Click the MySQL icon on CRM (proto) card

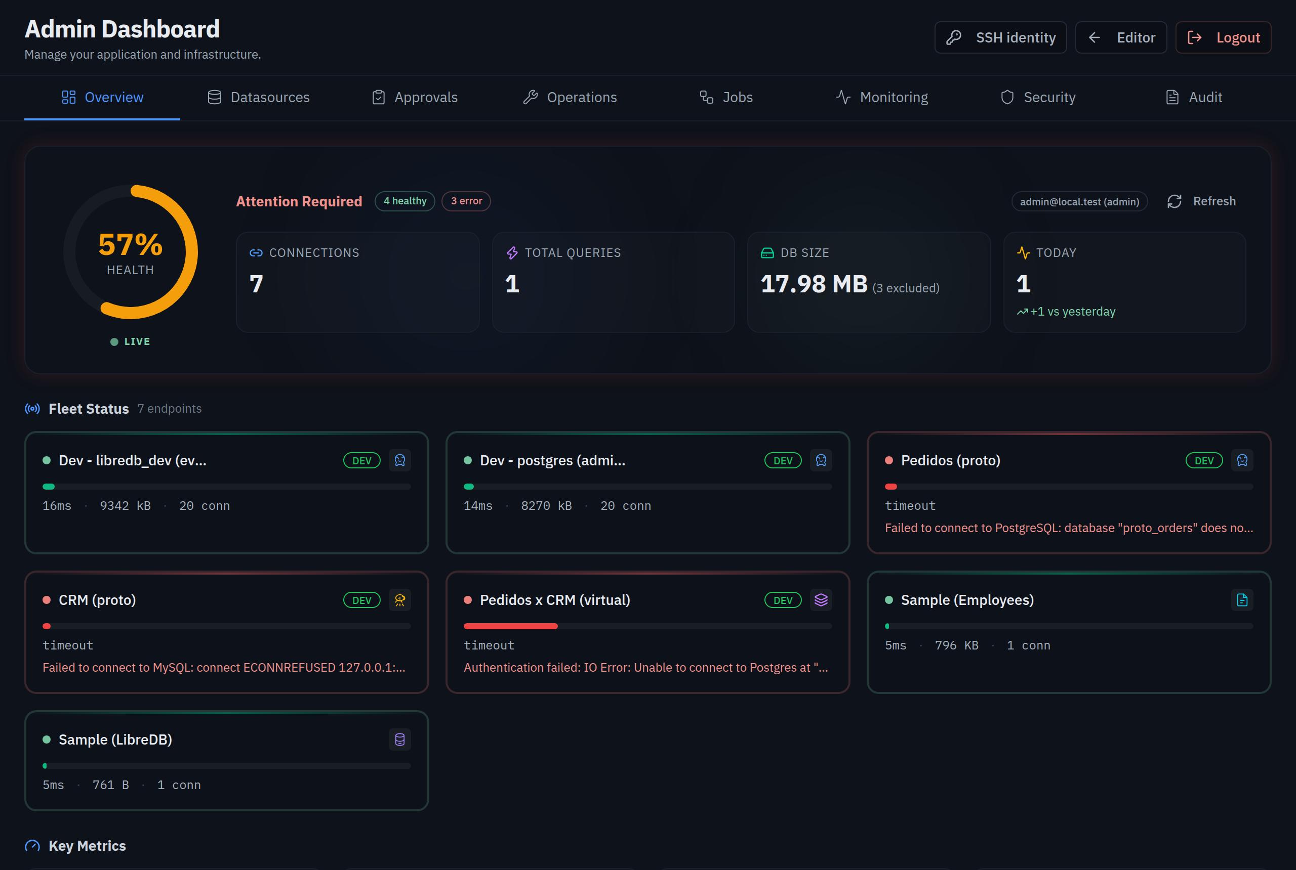point(400,600)
